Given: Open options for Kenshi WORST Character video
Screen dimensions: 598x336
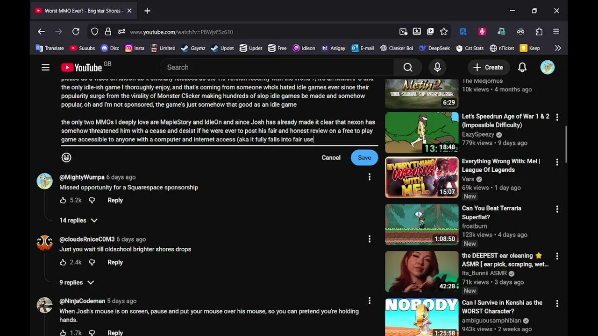Looking at the screenshot, I should (557, 303).
